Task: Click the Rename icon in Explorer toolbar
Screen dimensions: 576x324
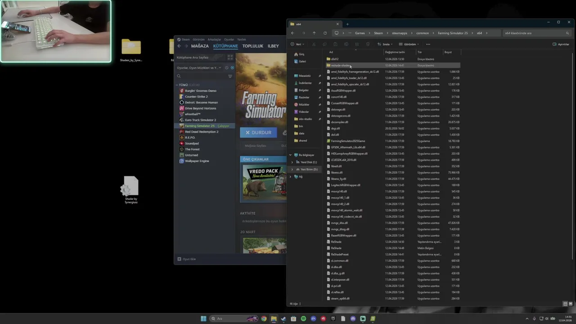Action: pos(346,44)
